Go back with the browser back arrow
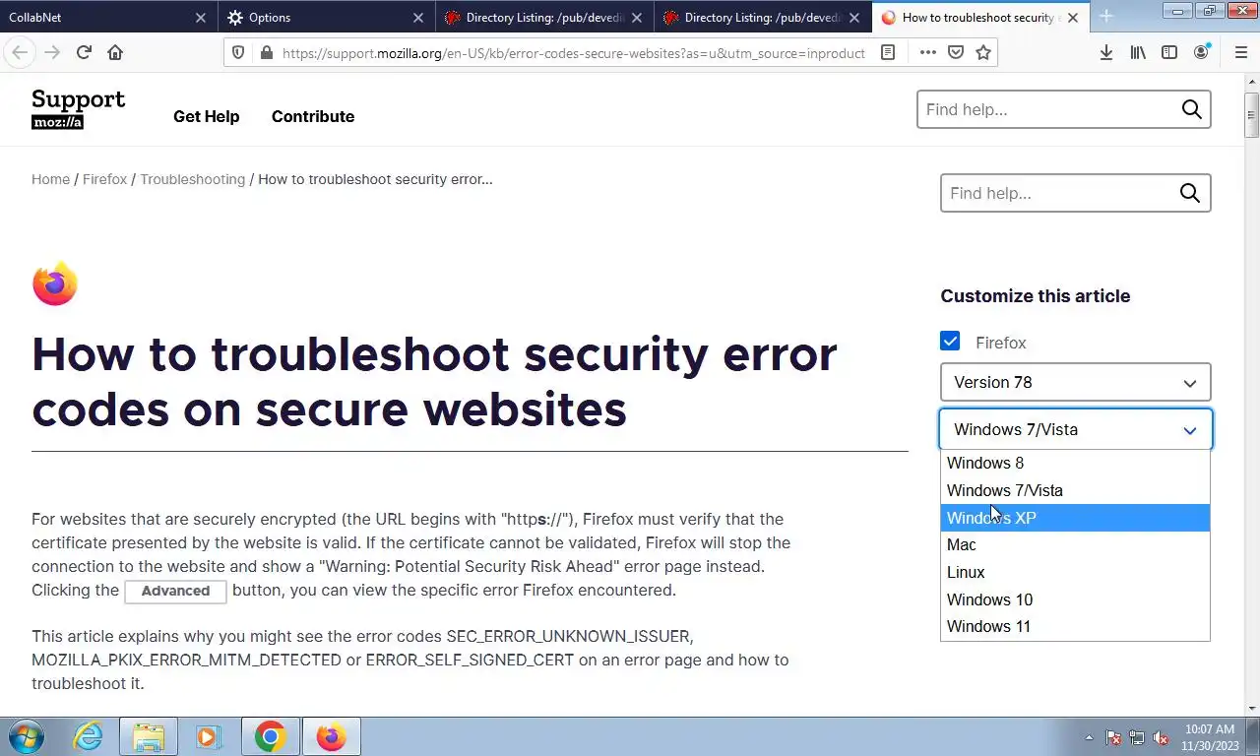This screenshot has height=756, width=1260. [20, 52]
